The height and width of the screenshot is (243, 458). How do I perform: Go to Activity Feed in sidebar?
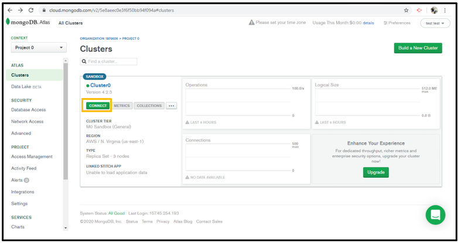point(24,168)
